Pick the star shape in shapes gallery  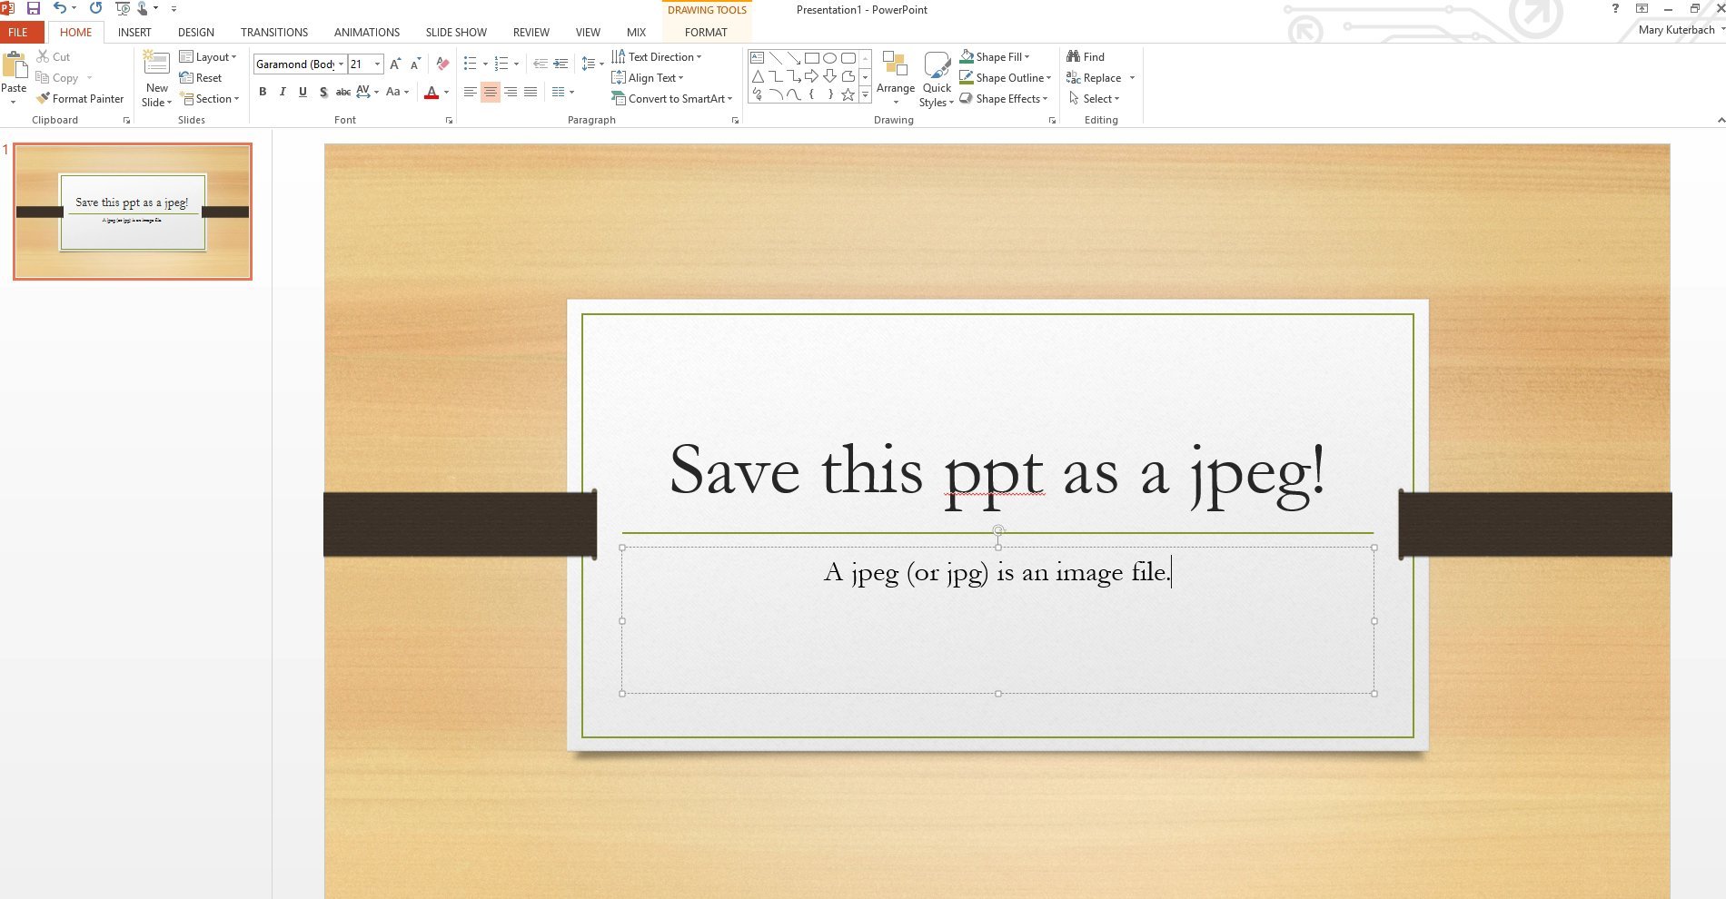pyautogui.click(x=848, y=94)
